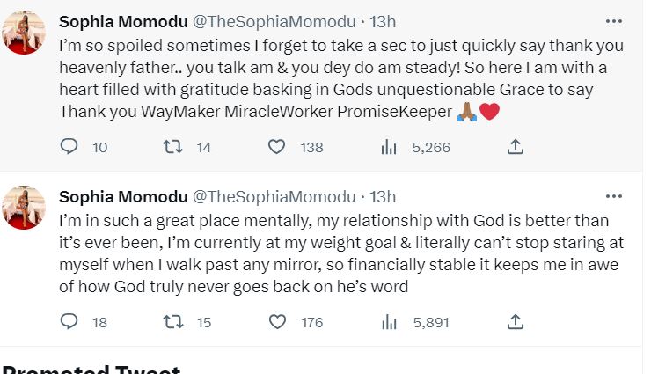
Task: View analytics showing 5,891 views
Action: click(389, 323)
